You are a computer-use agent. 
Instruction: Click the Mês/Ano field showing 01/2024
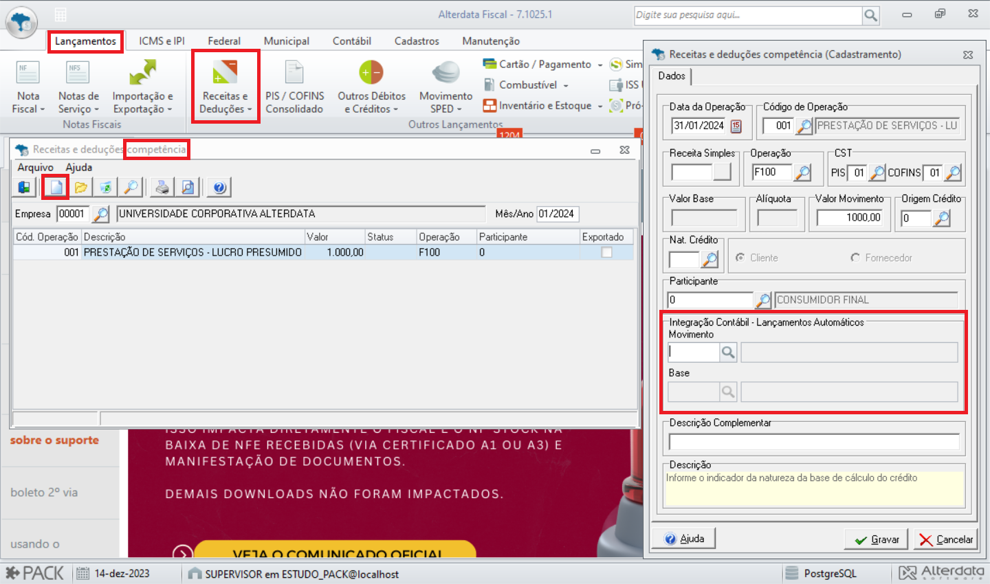558,214
